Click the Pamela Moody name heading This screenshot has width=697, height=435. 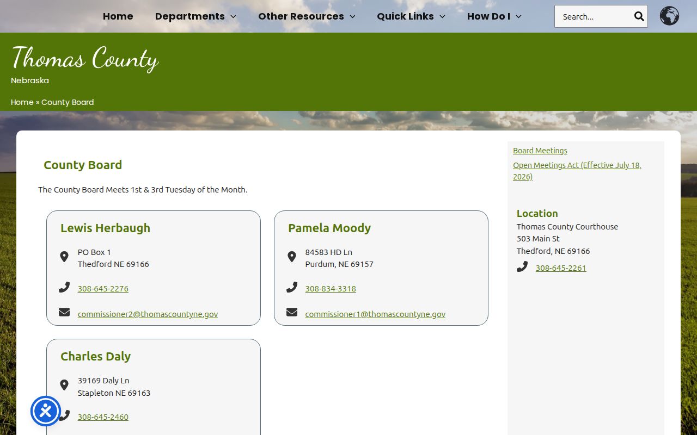pos(329,228)
